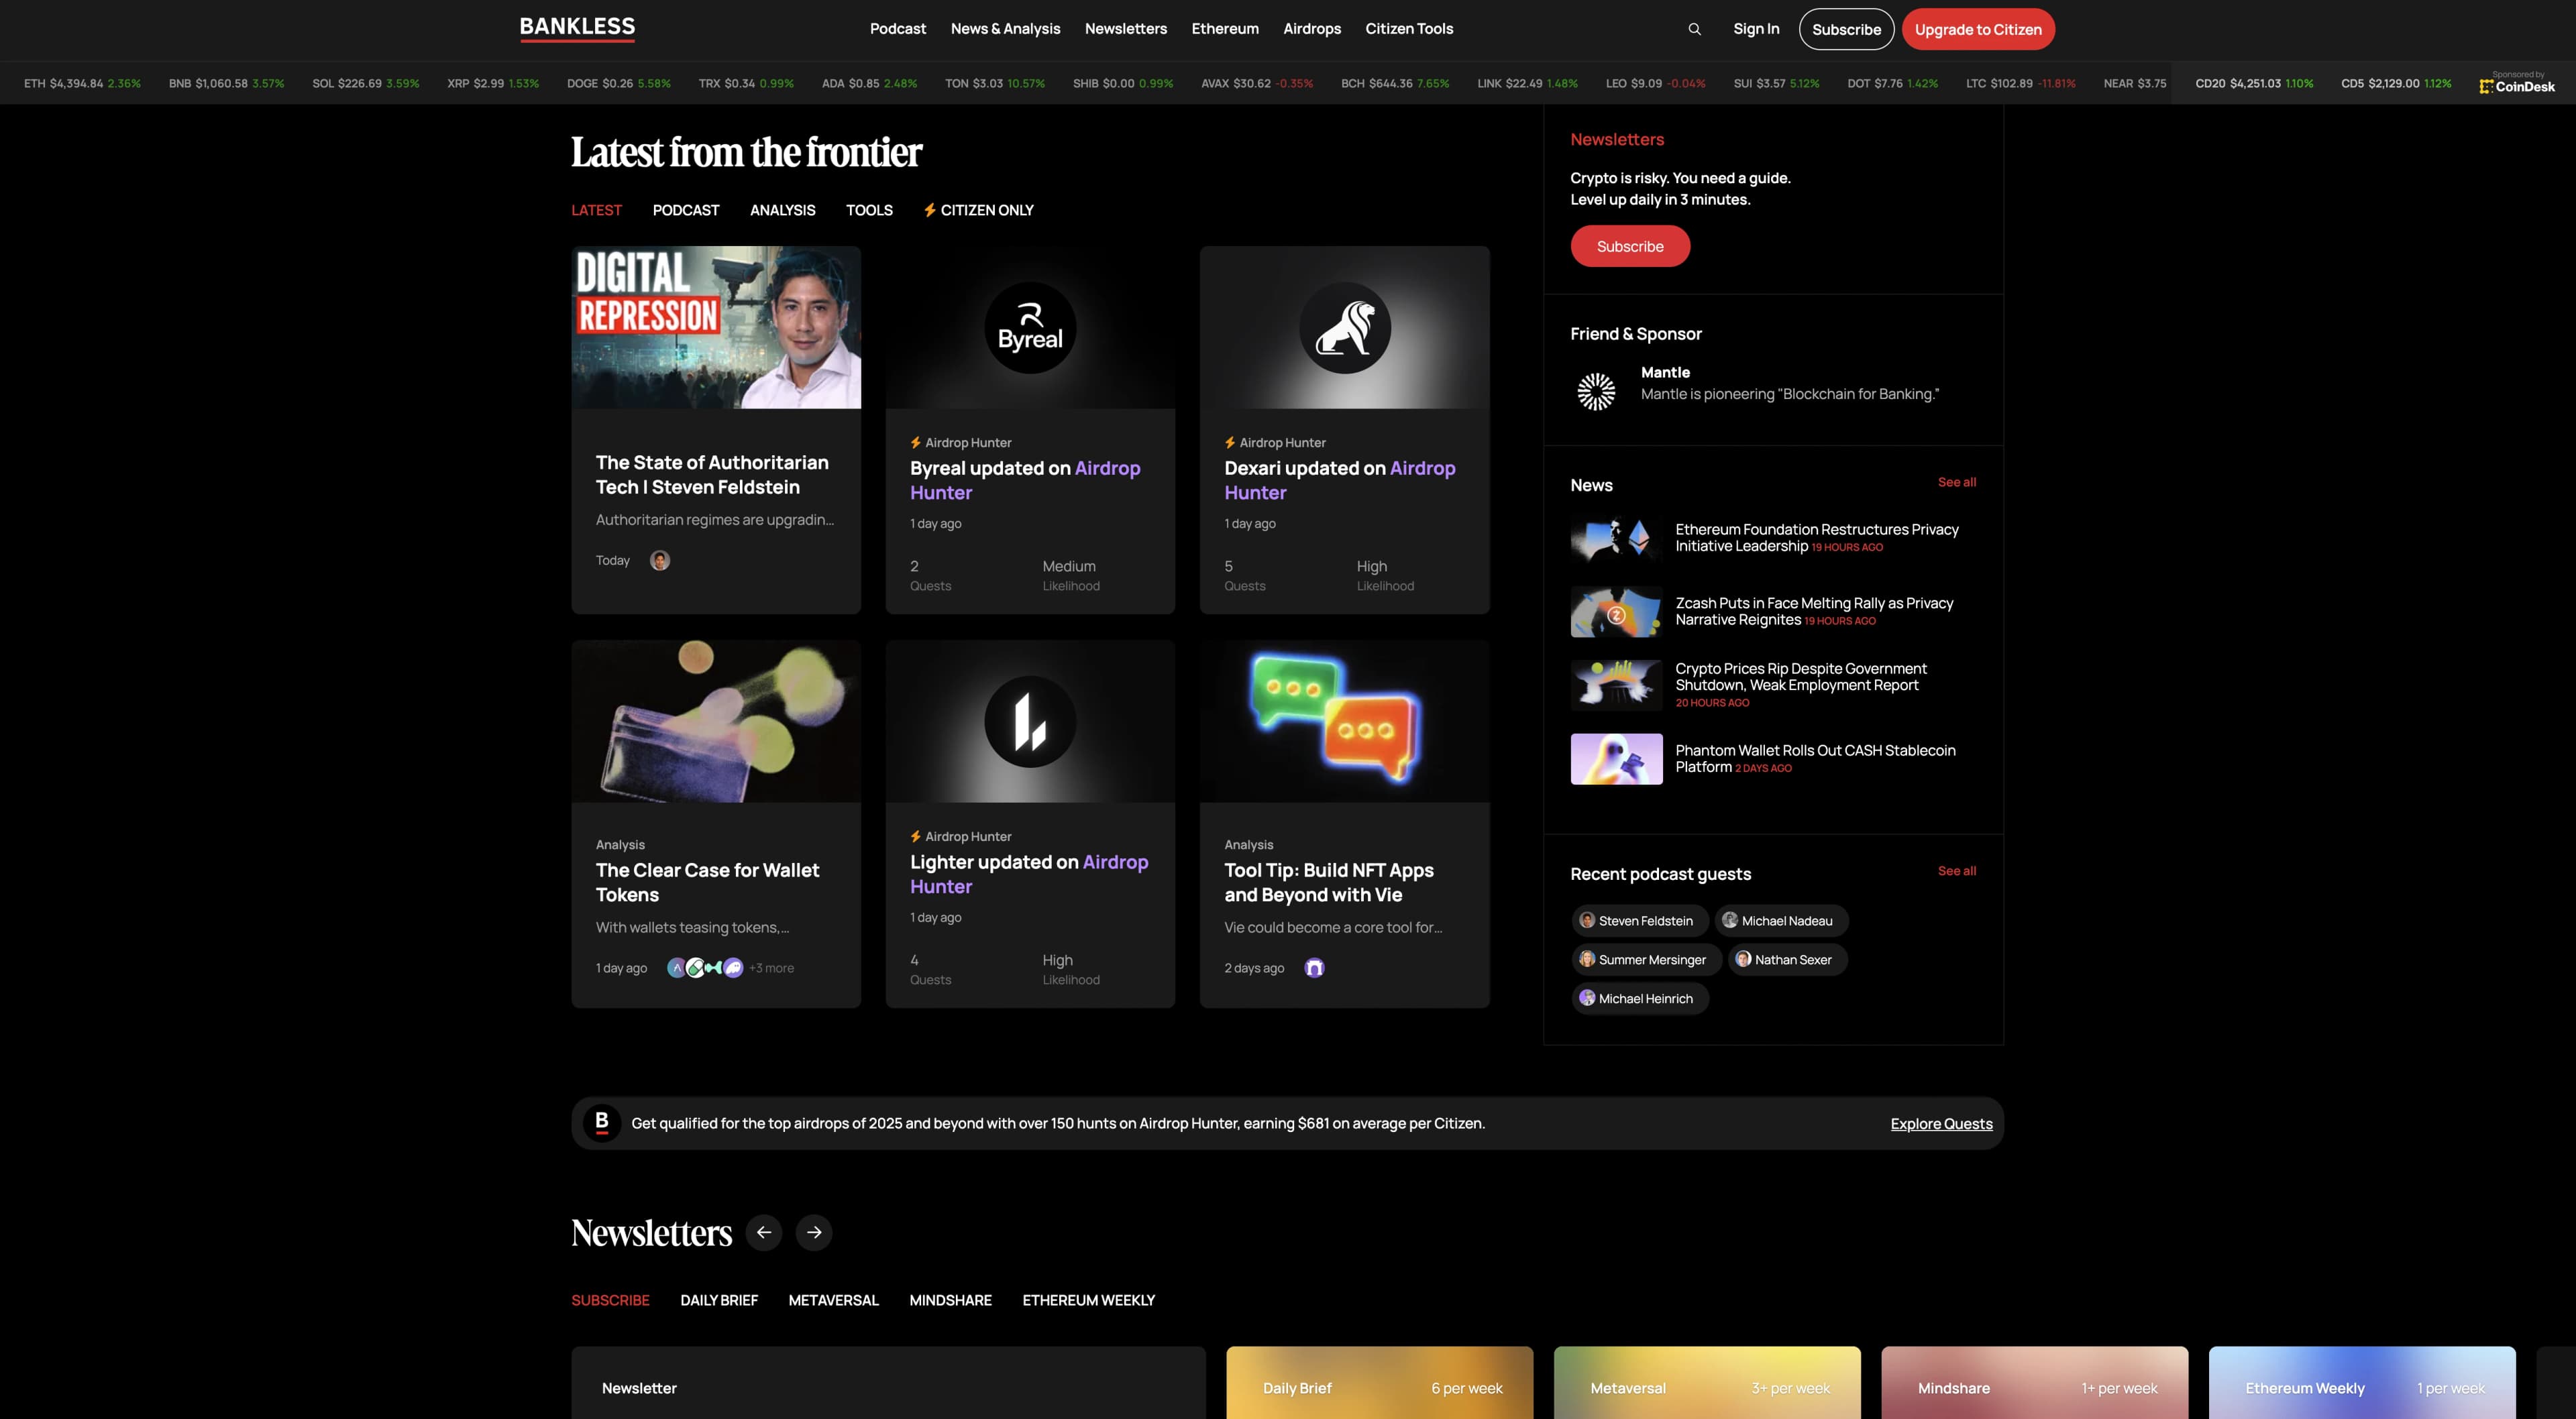Click See all next to News
This screenshot has width=2576, height=1419.
[1956, 482]
